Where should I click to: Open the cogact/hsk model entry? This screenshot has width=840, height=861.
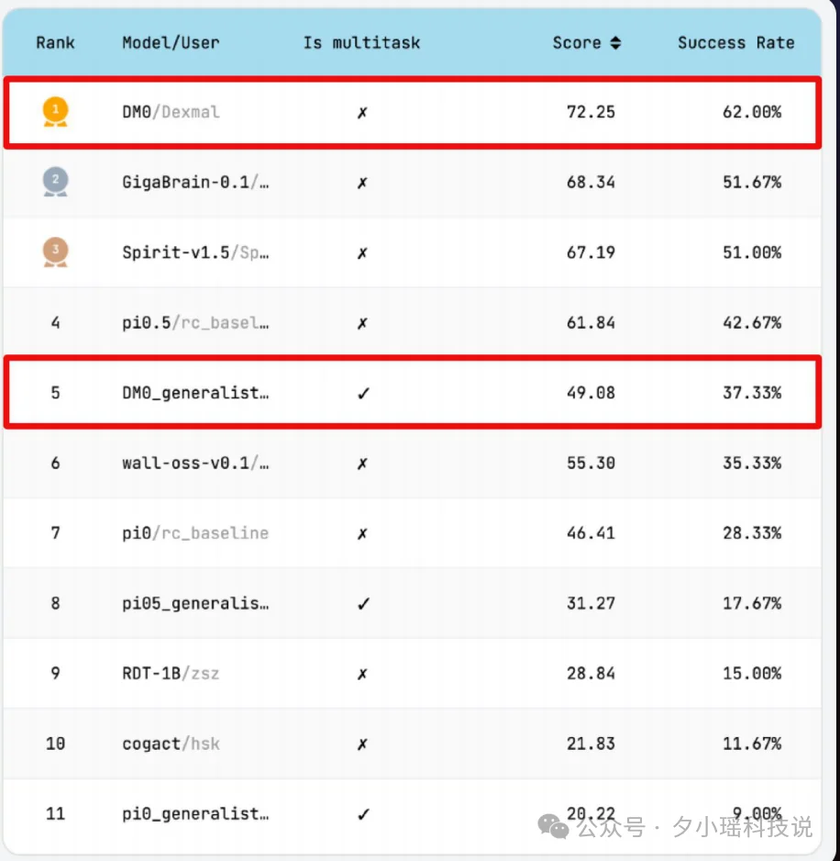pyautogui.click(x=171, y=744)
